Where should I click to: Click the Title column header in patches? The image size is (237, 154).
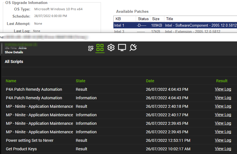pyautogui.click(x=170, y=19)
